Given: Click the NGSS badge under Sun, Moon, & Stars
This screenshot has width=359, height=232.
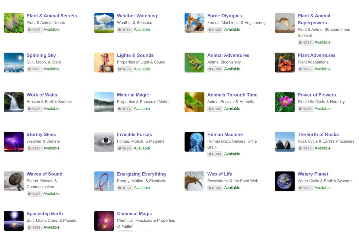Looking at the screenshot, I should coord(34,69).
